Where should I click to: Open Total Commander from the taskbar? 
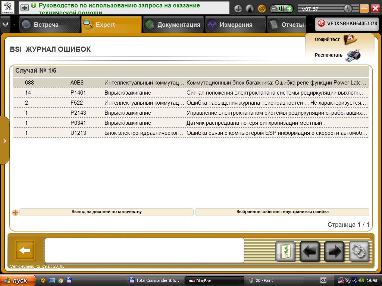coord(154,280)
